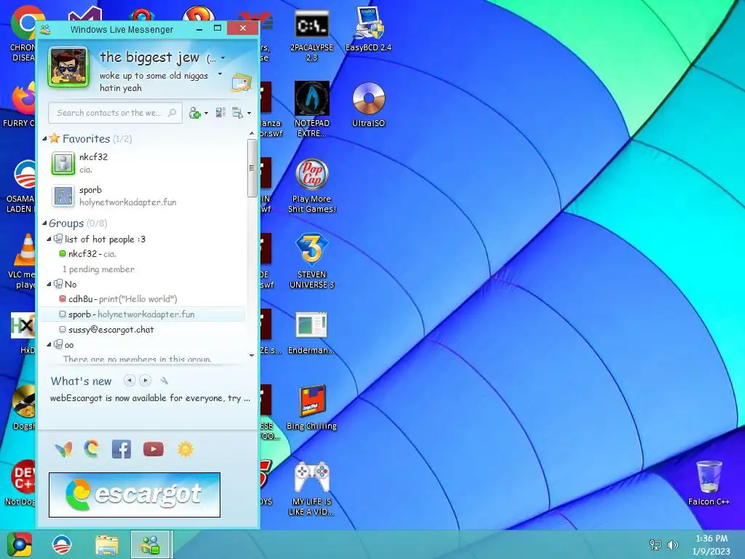
Task: Click the network tray icon
Action: tap(656, 544)
